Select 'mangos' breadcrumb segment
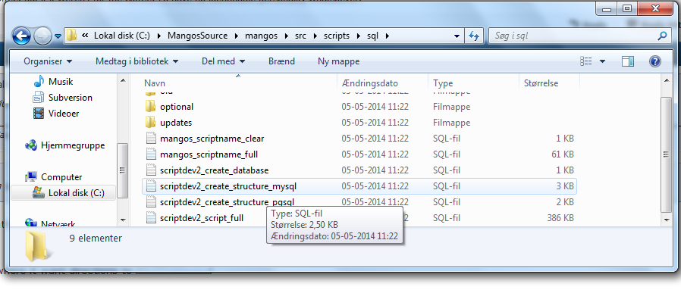The width and height of the screenshot is (681, 290). point(261,36)
